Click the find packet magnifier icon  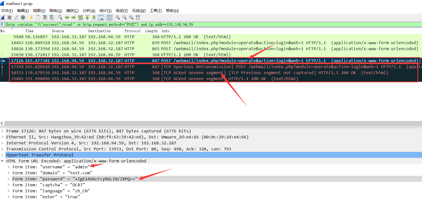pyautogui.click(x=60, y=17)
